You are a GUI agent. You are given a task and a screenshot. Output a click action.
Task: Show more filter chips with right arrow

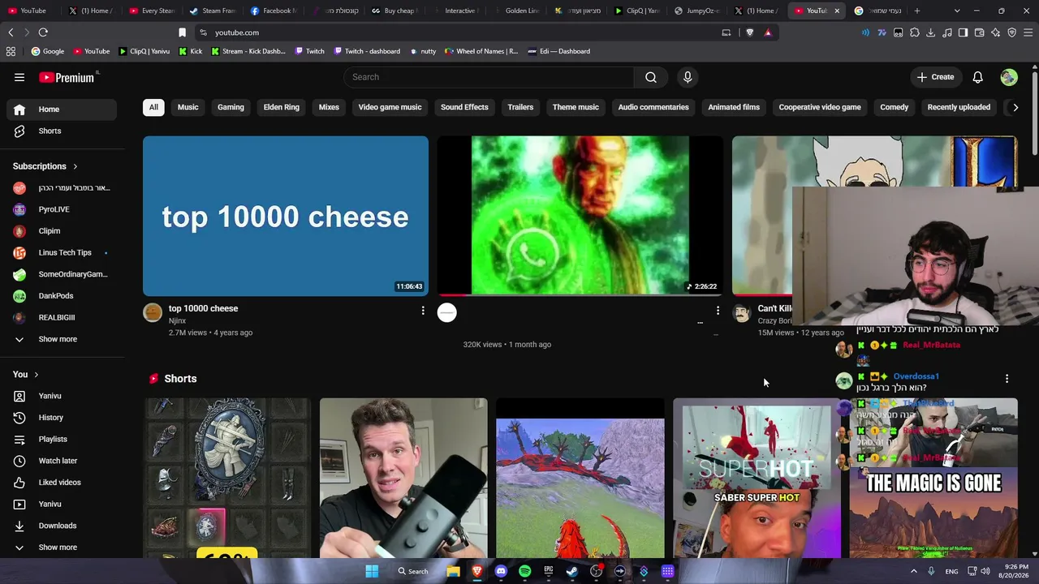point(1015,107)
